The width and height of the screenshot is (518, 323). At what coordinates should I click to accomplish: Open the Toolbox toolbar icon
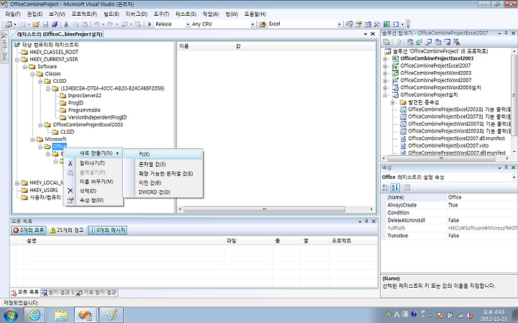(x=377, y=24)
